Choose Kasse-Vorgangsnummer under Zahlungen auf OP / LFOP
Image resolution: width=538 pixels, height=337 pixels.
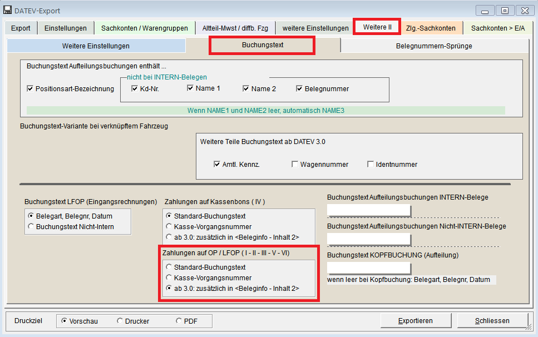click(x=169, y=277)
